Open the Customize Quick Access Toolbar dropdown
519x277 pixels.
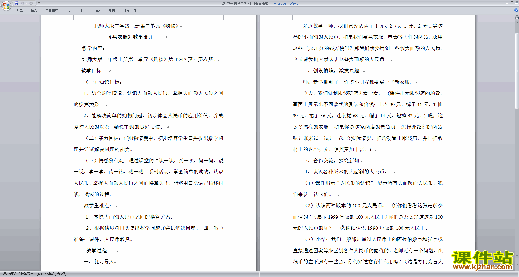click(x=39, y=3)
